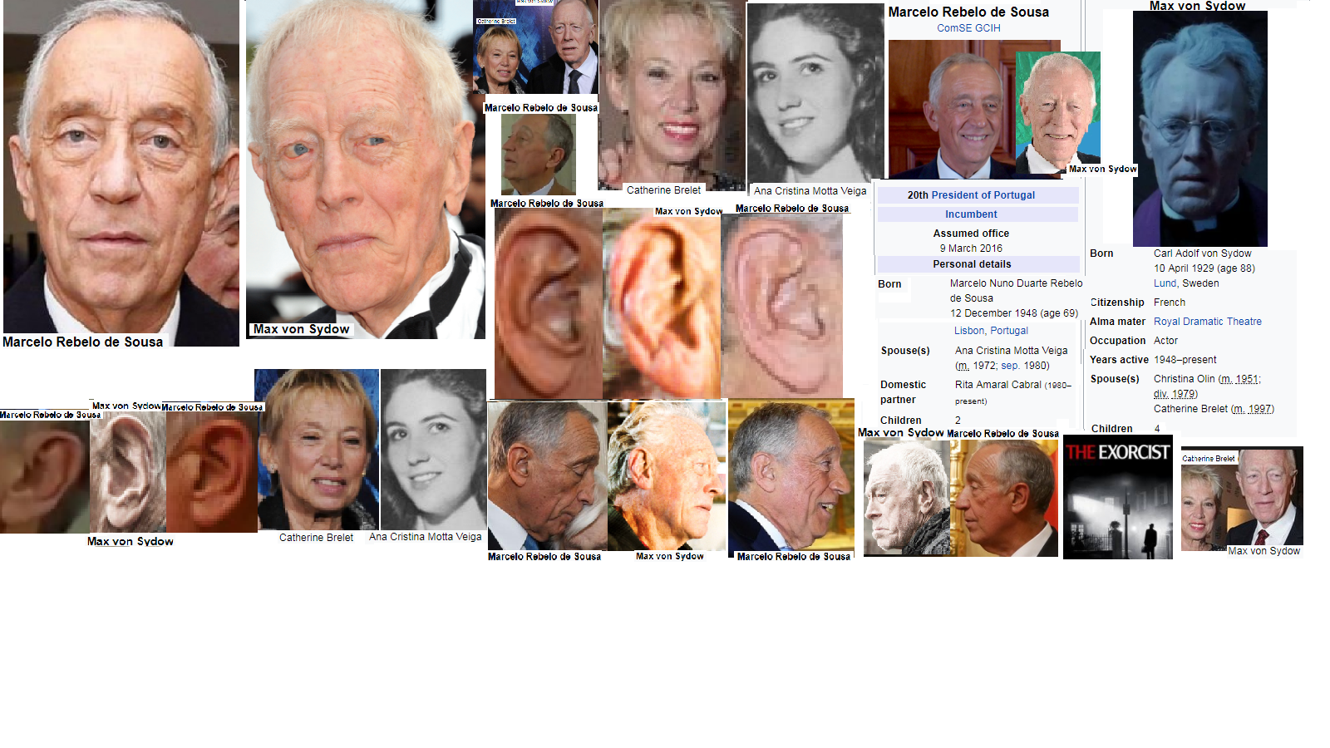
Task: Select Max von Sydow's green-background smiling photo
Action: (1057, 110)
